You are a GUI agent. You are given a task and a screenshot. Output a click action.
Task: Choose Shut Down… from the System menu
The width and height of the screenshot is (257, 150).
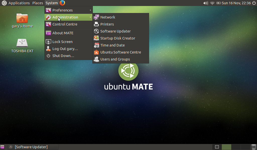[69, 56]
